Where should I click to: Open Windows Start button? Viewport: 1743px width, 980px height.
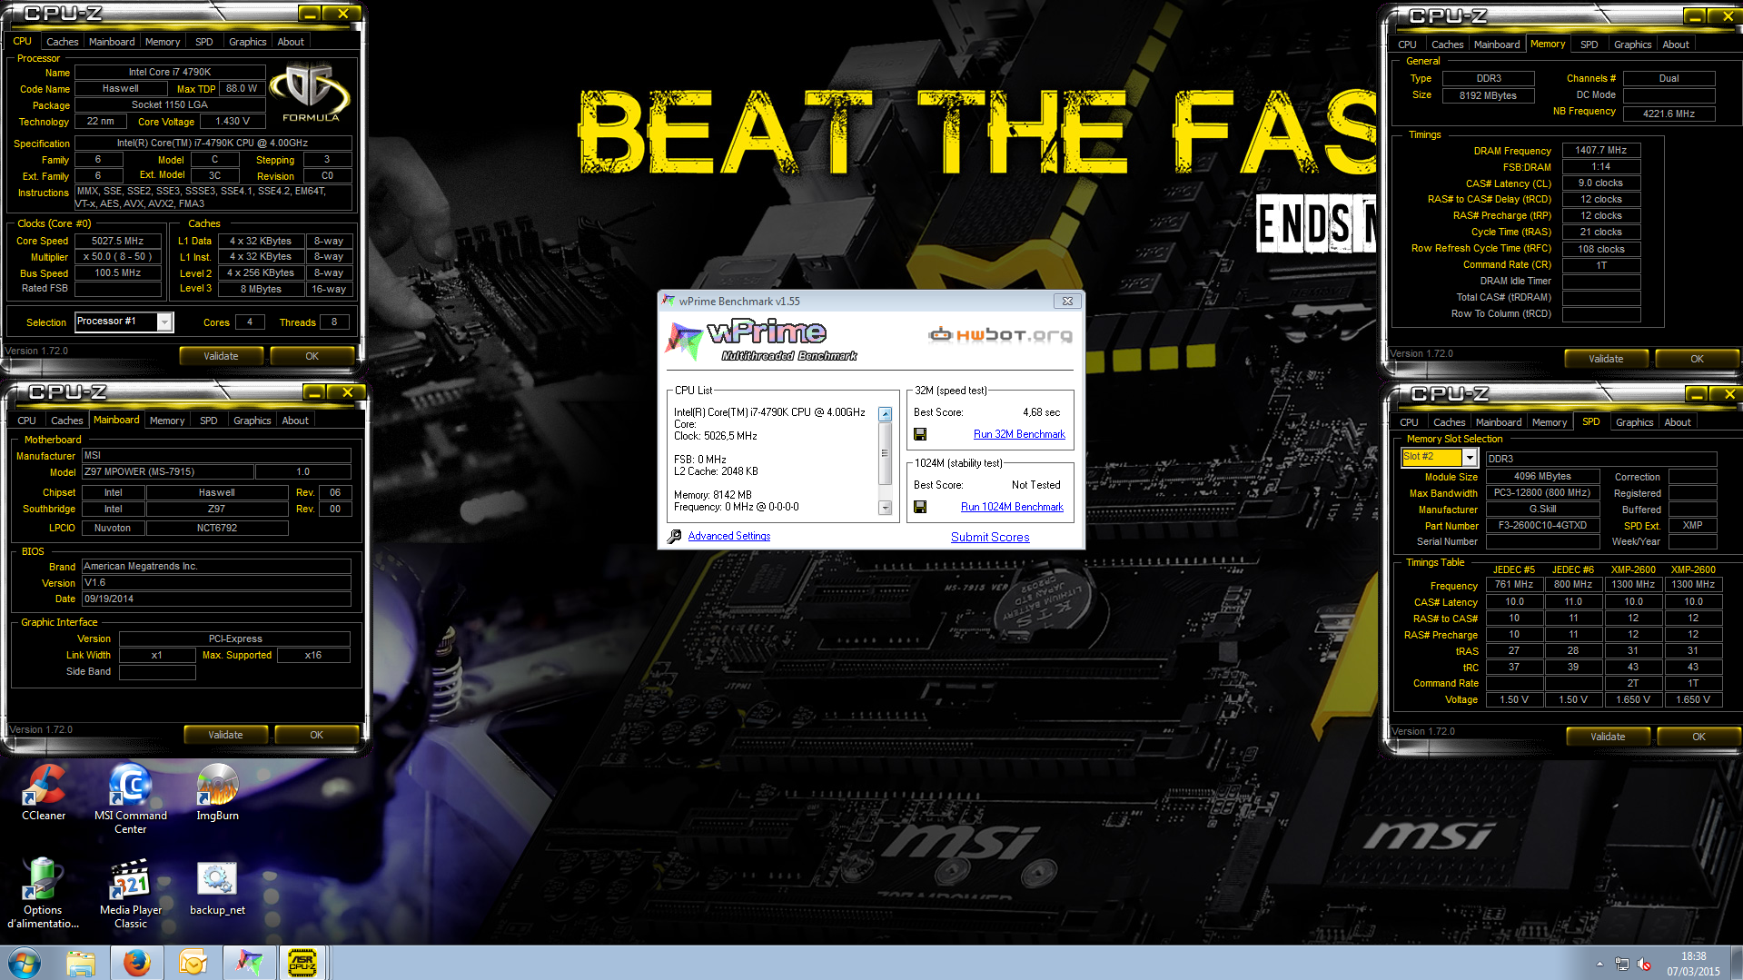click(x=25, y=963)
